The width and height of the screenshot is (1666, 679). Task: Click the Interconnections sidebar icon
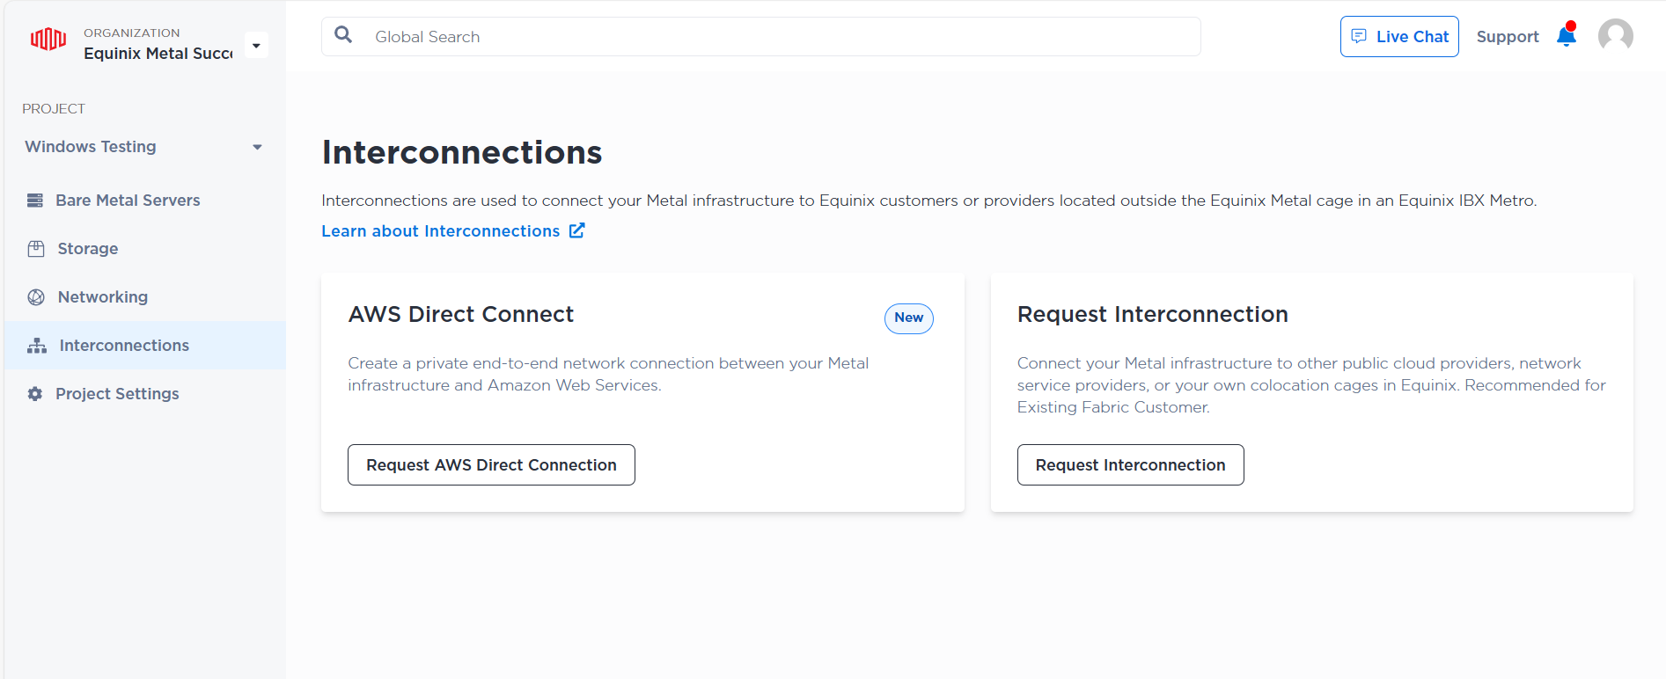tap(37, 346)
